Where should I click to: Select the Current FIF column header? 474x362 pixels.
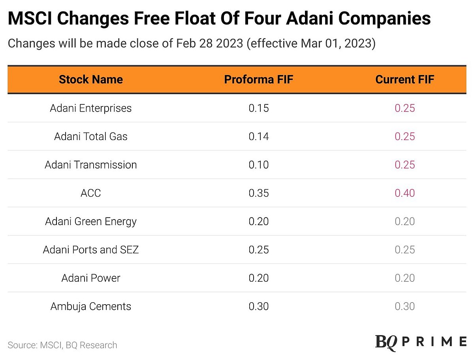point(404,80)
